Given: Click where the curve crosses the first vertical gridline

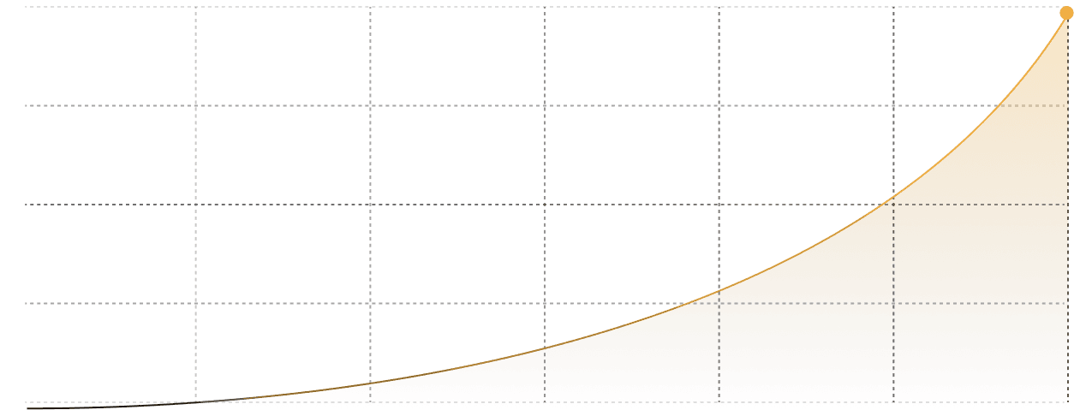Looking at the screenshot, I should tap(196, 401).
